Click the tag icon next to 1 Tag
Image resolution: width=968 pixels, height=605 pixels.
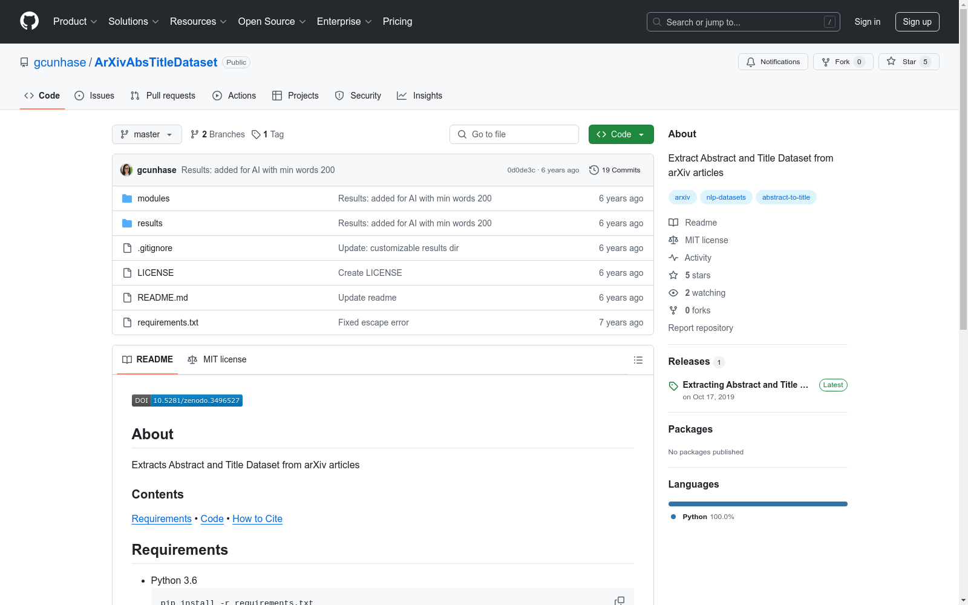pos(256,134)
